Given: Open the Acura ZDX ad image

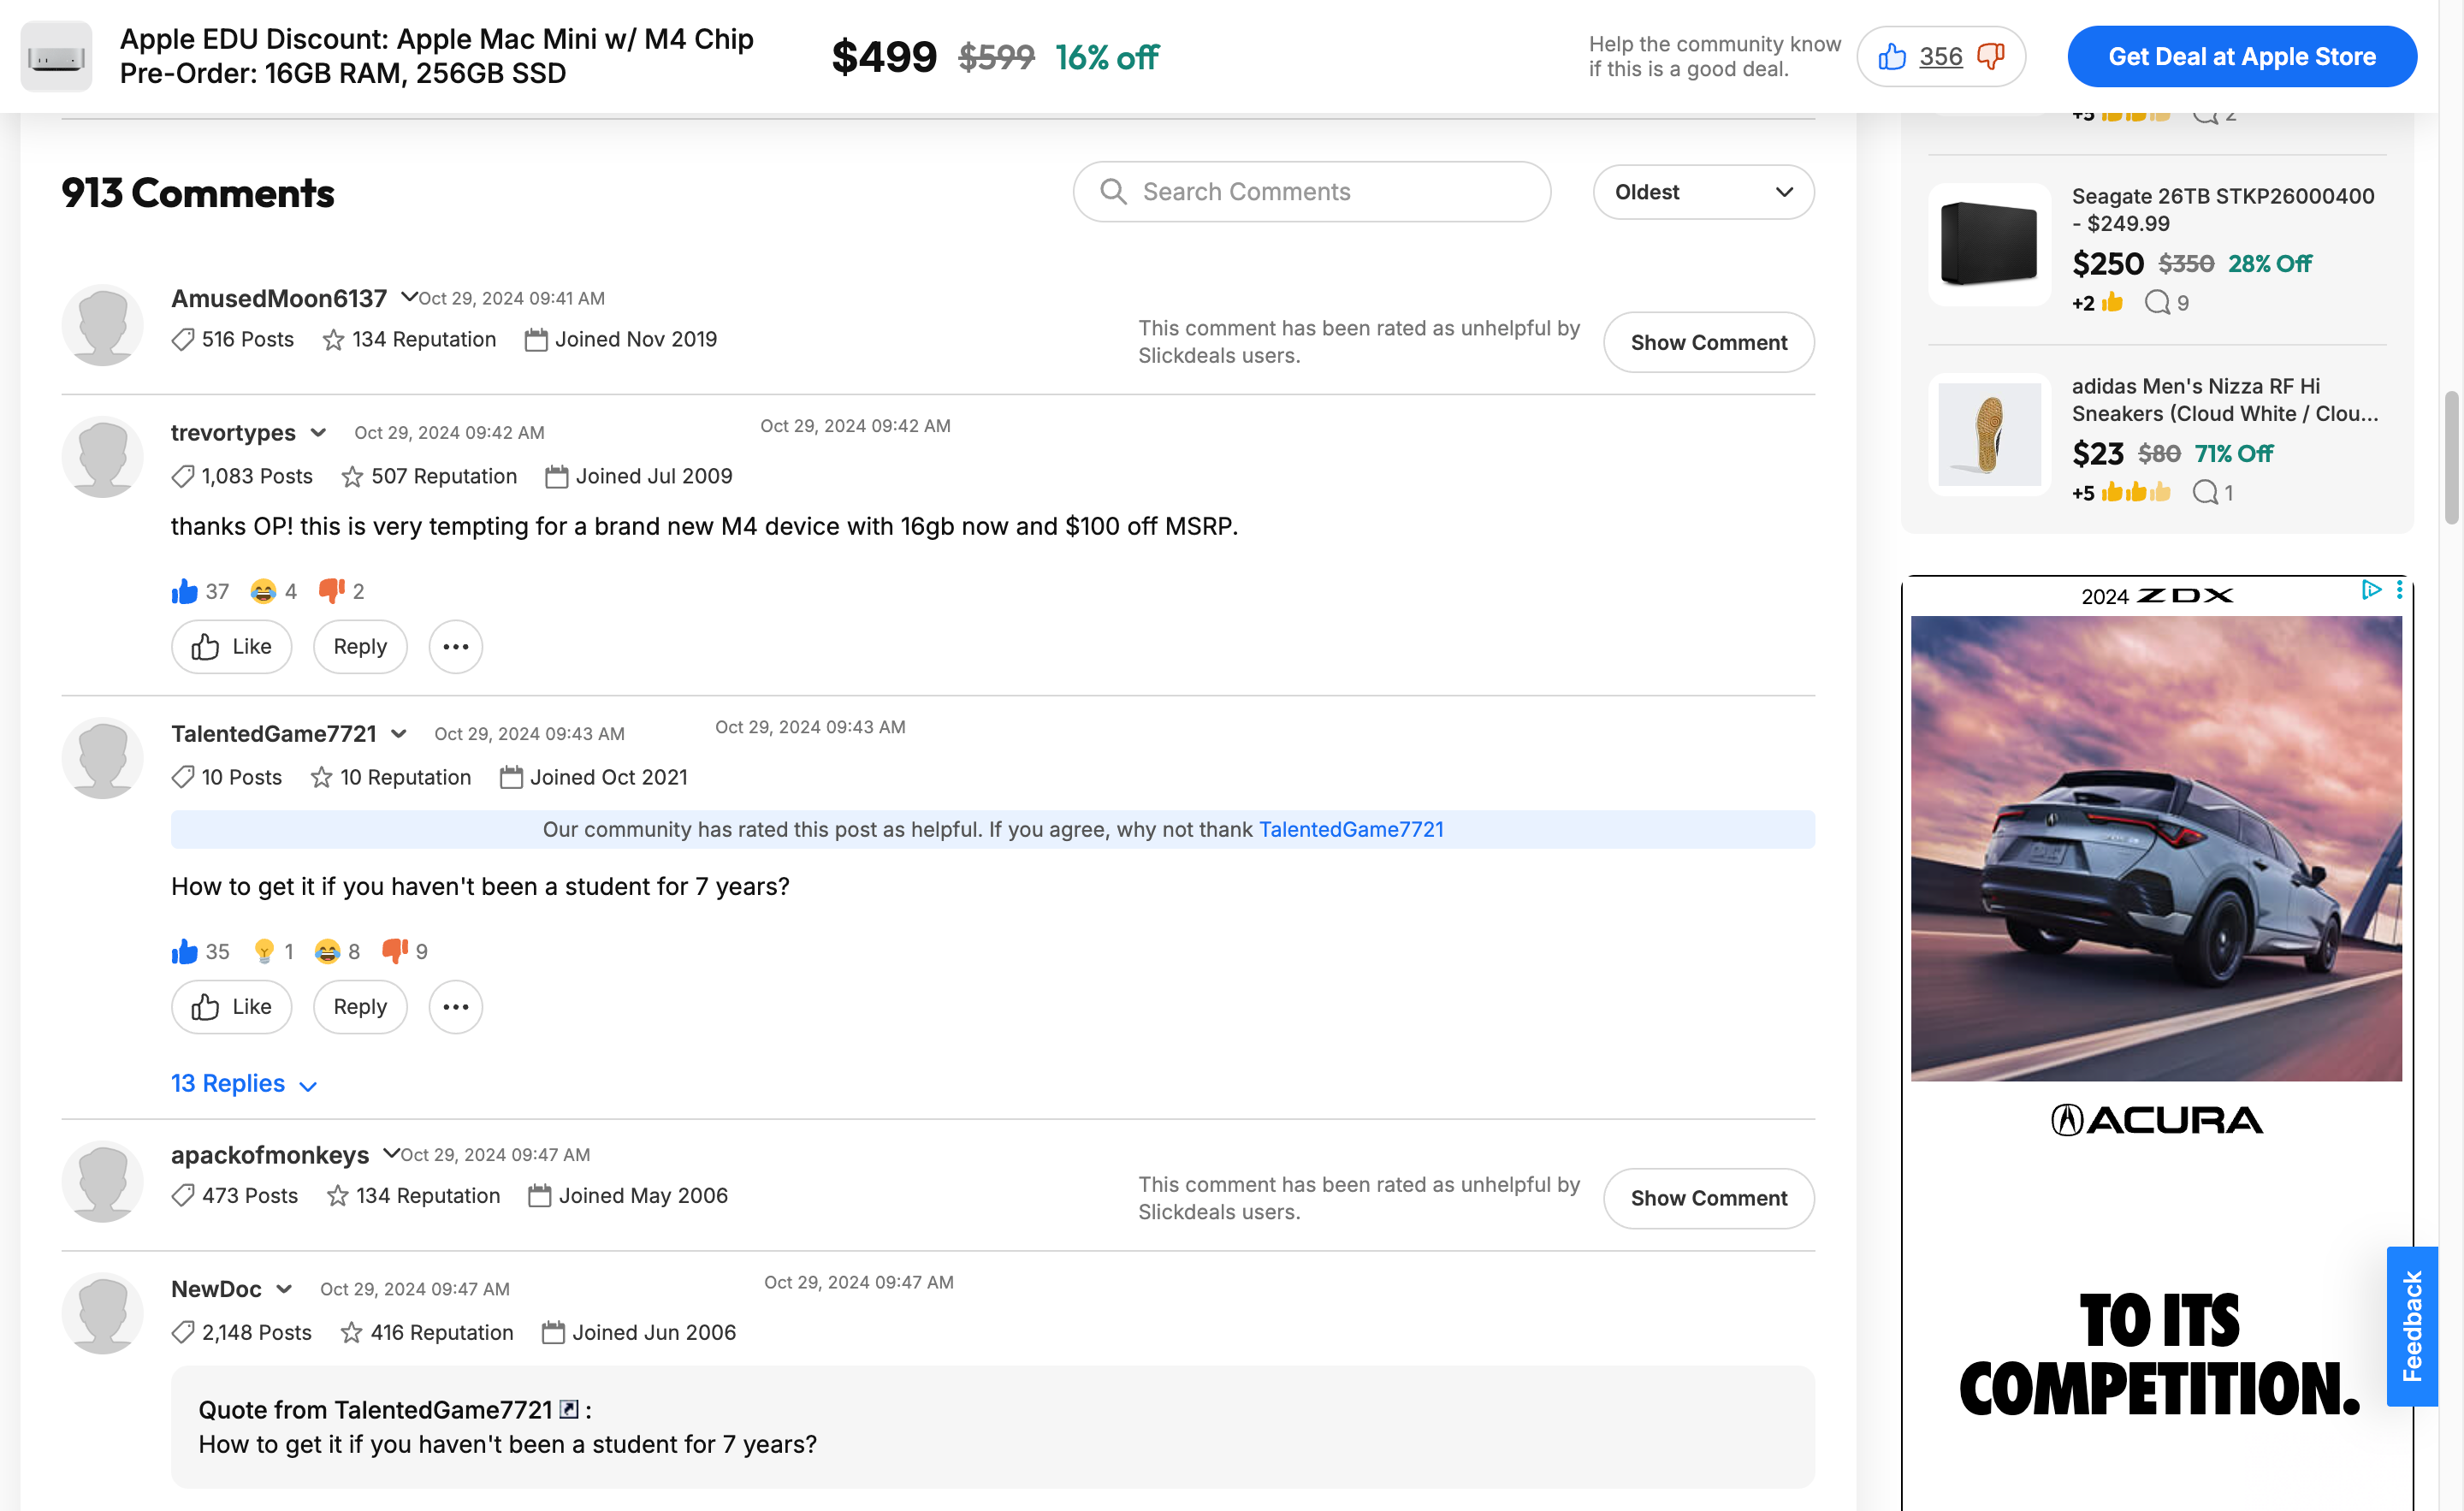Looking at the screenshot, I should click(2156, 848).
